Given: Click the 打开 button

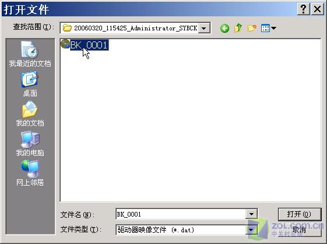Looking at the screenshot, I should (x=300, y=214).
